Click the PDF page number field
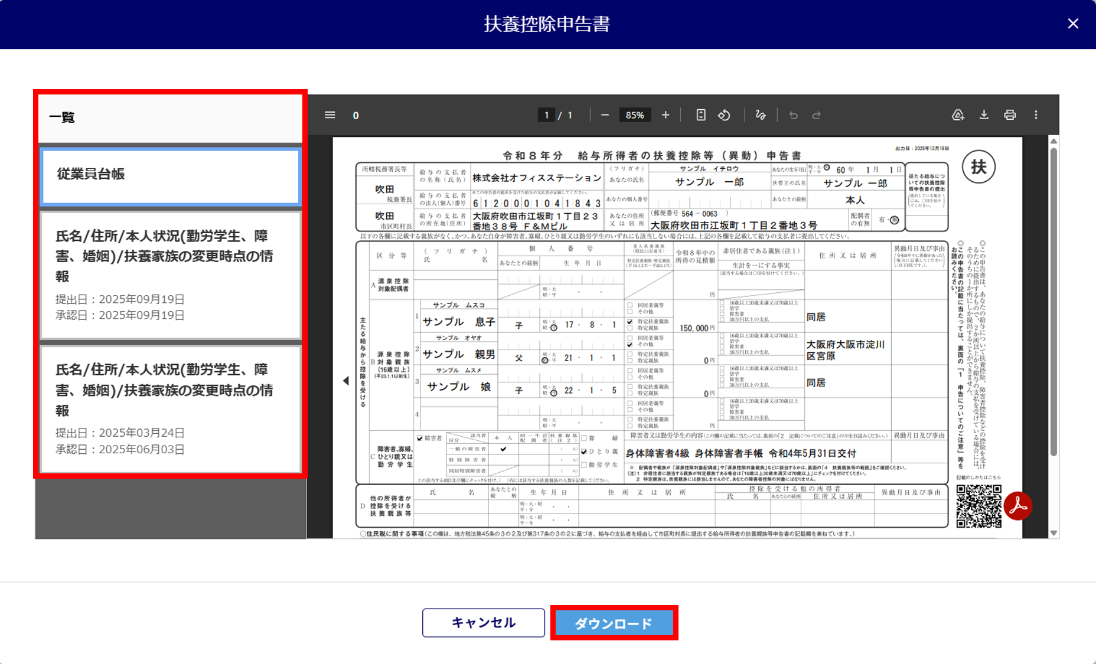This screenshot has width=1096, height=664. [x=546, y=115]
